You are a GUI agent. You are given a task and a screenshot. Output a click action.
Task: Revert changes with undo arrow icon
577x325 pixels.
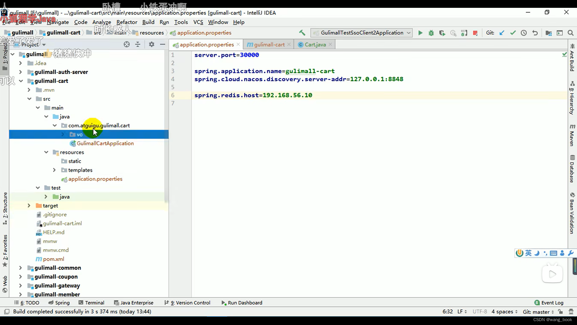pos(535,33)
